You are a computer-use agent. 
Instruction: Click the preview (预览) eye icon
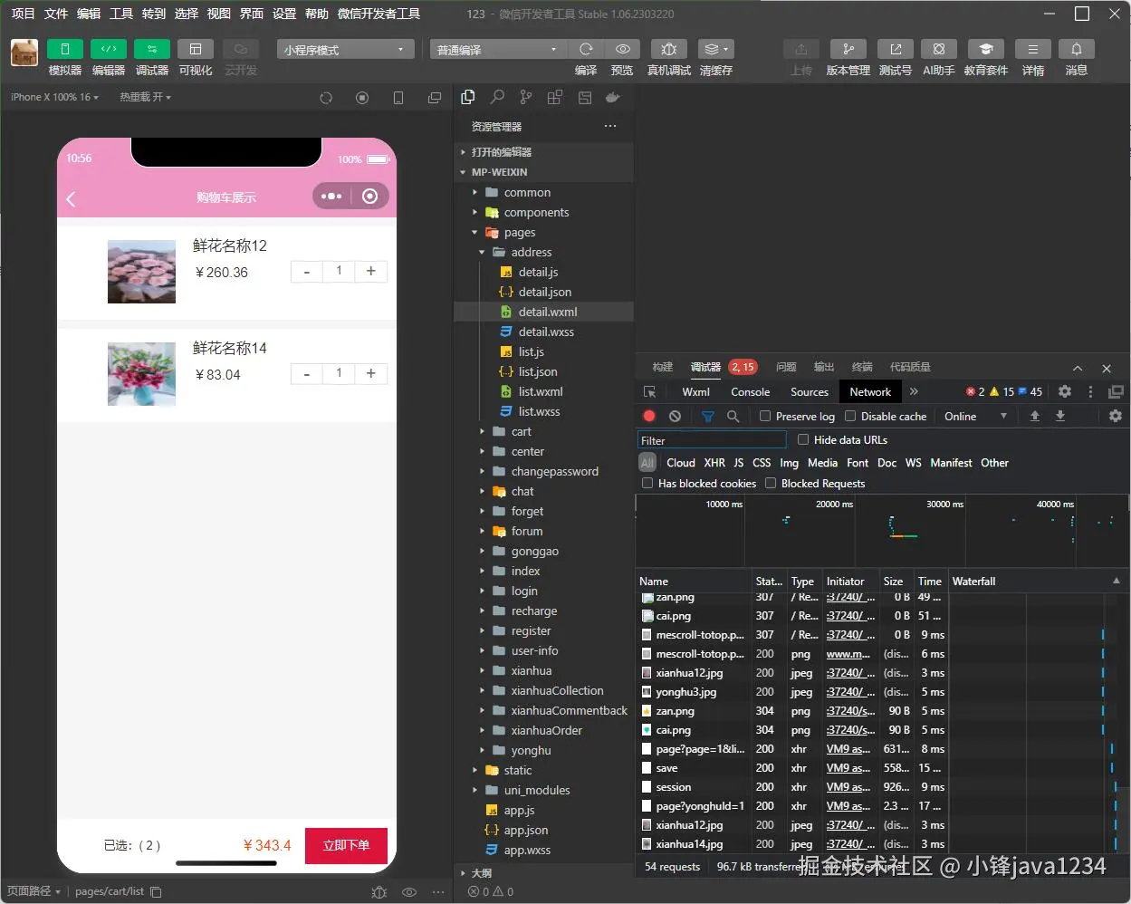[622, 49]
